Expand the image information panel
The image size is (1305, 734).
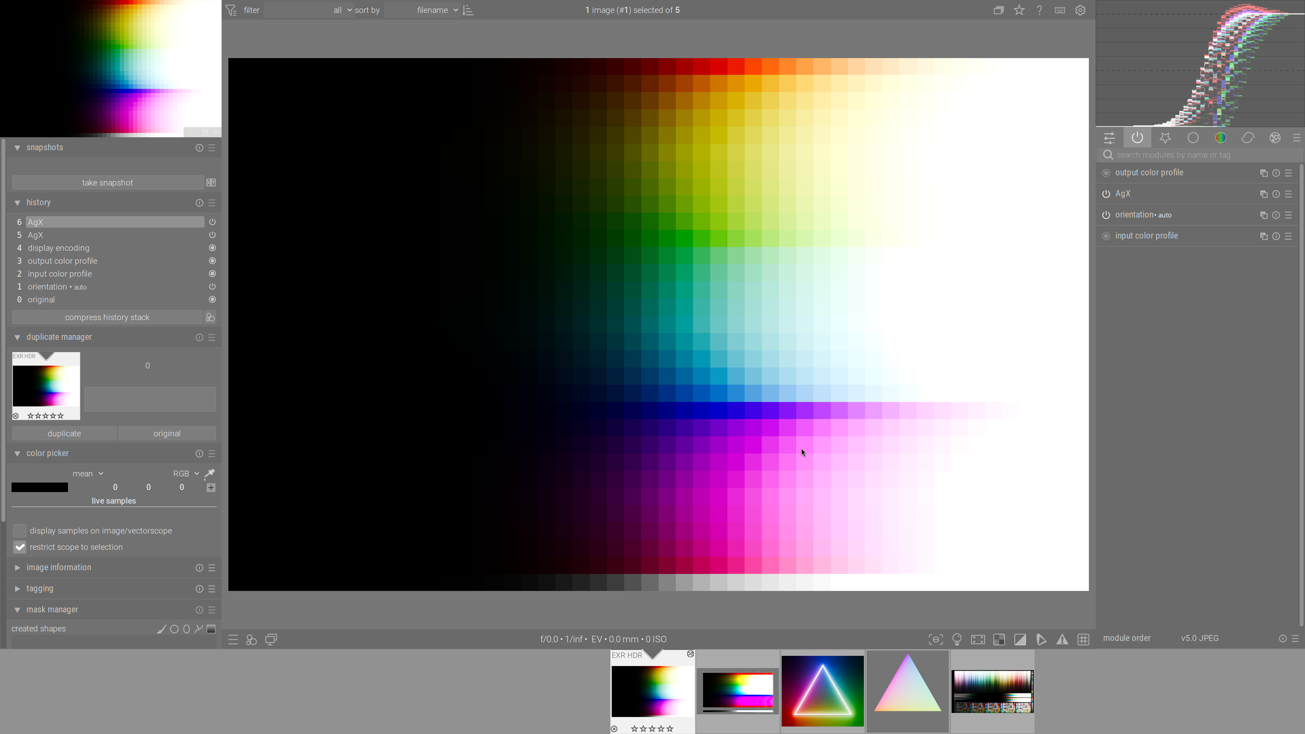click(59, 567)
